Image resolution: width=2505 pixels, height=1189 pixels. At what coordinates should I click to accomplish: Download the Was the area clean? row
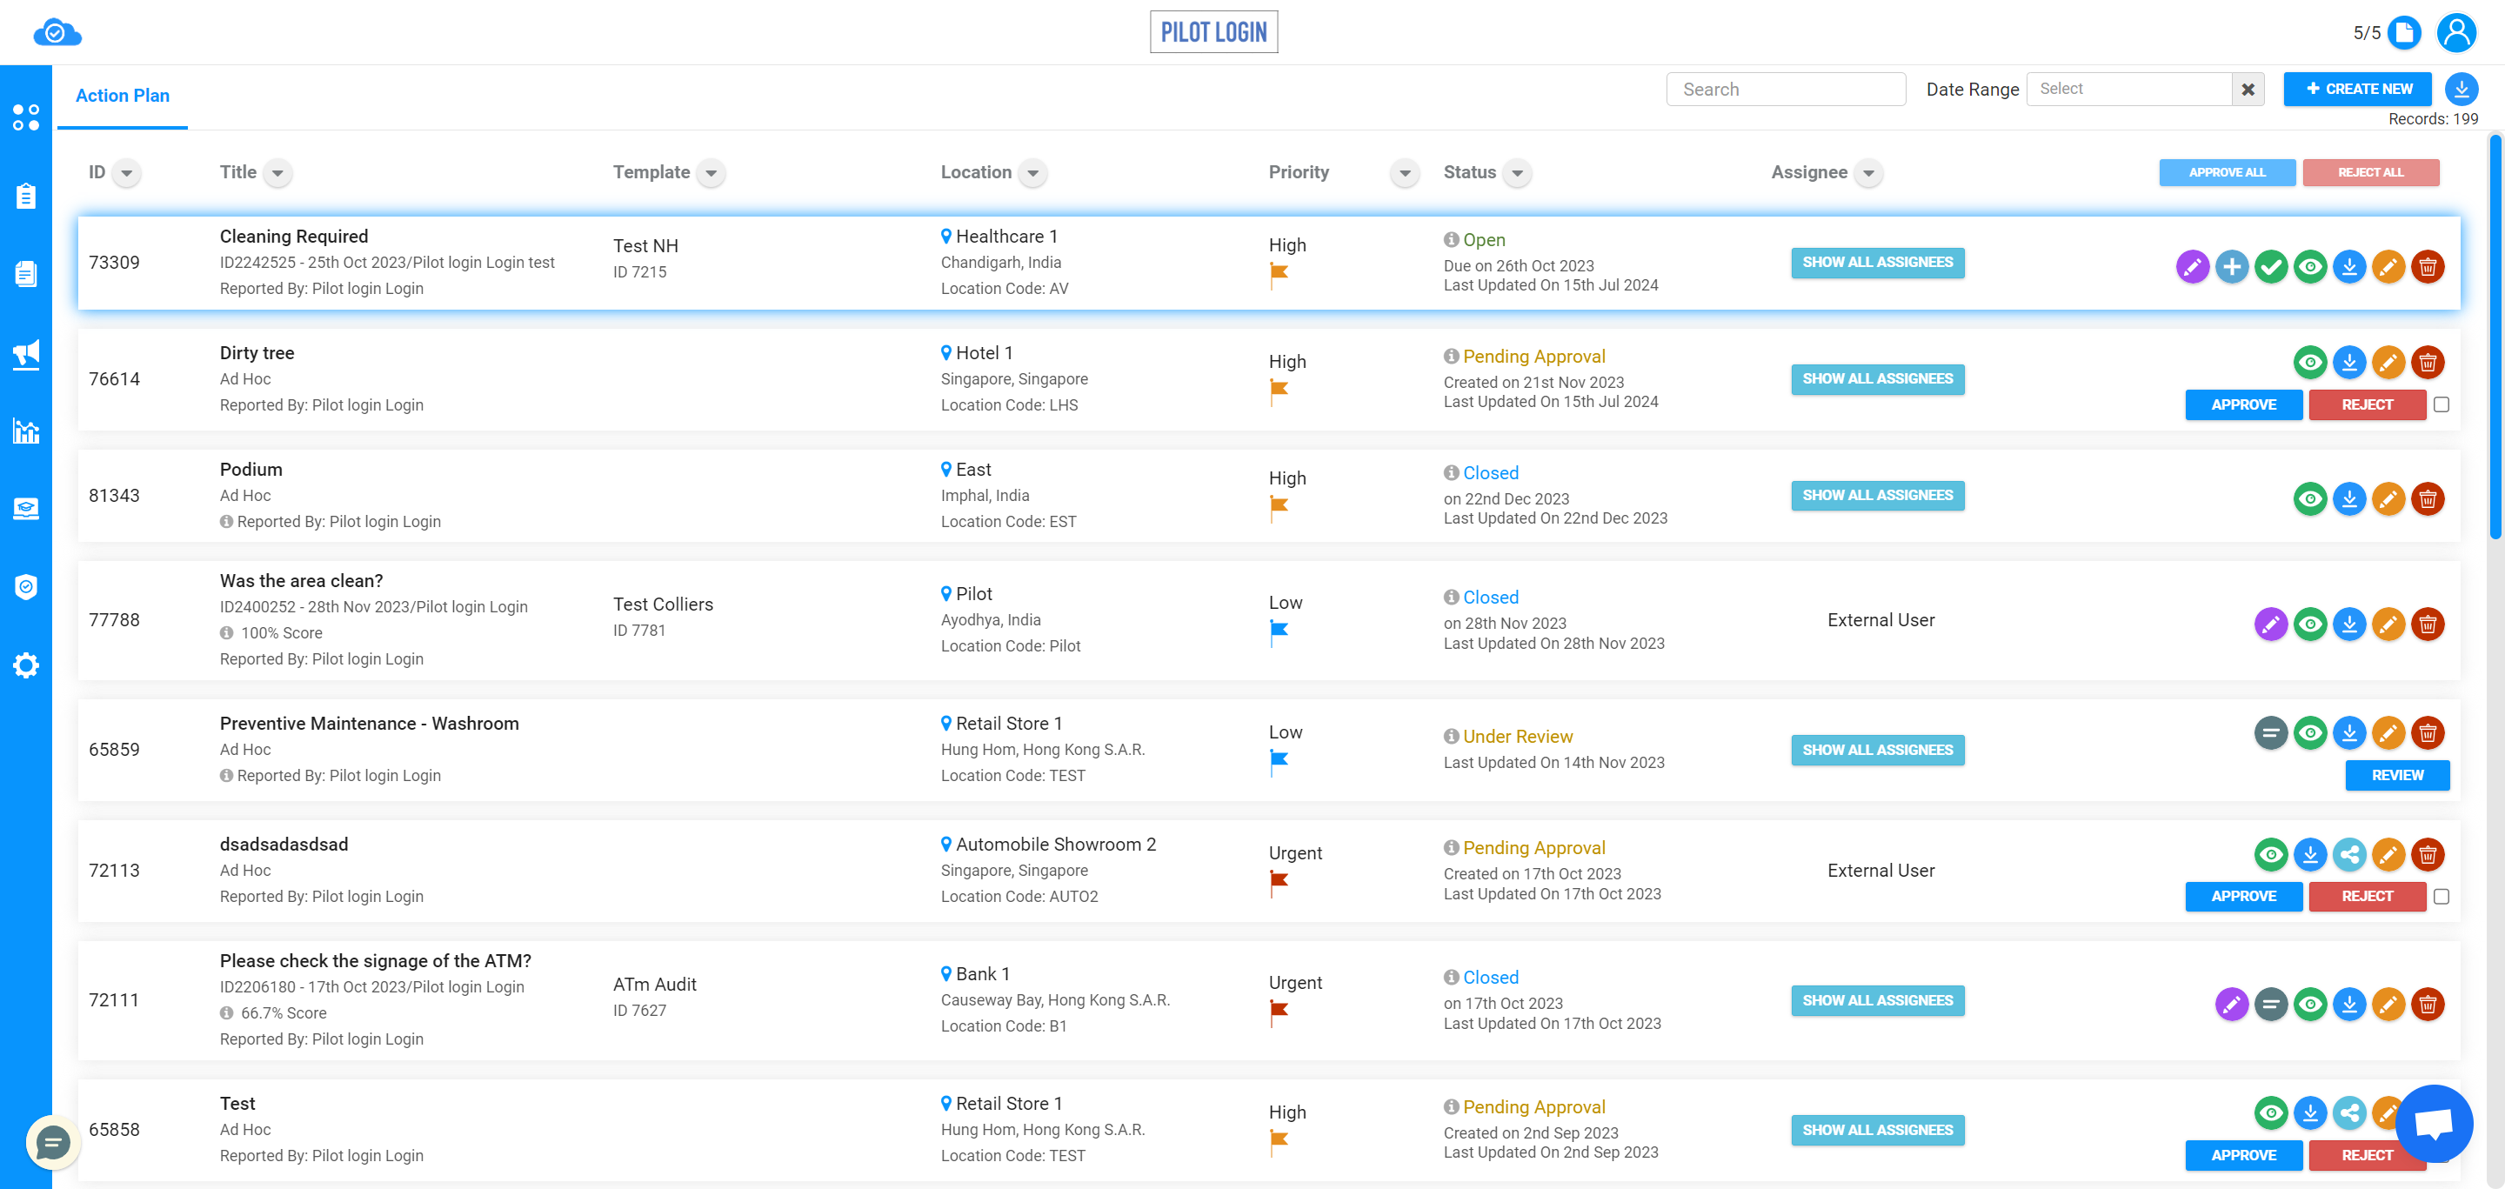(x=2349, y=623)
